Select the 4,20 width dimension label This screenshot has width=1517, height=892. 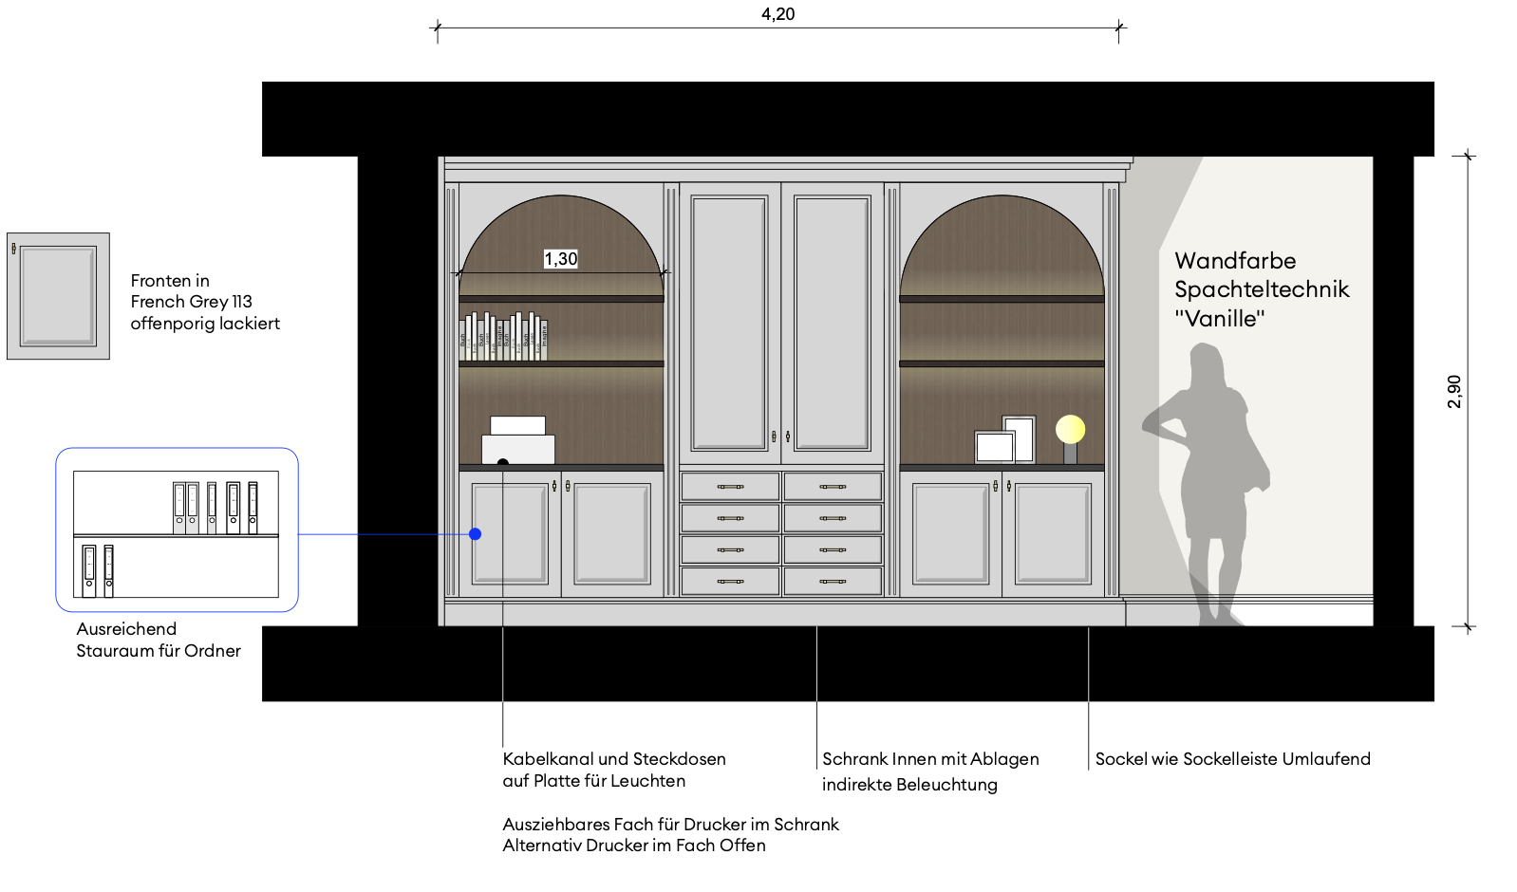click(x=777, y=14)
